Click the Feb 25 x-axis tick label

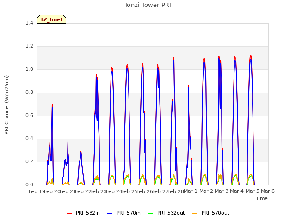point(129,191)
